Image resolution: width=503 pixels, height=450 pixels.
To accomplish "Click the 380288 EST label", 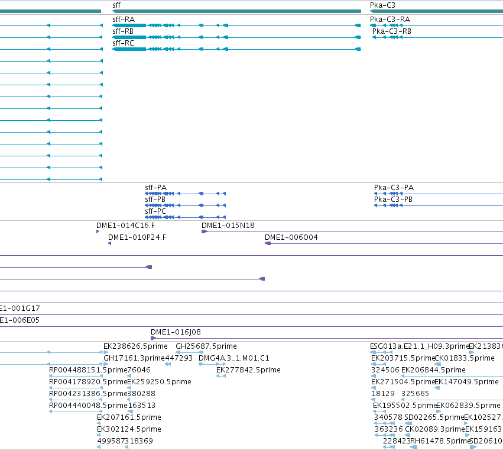I will pos(141,394).
